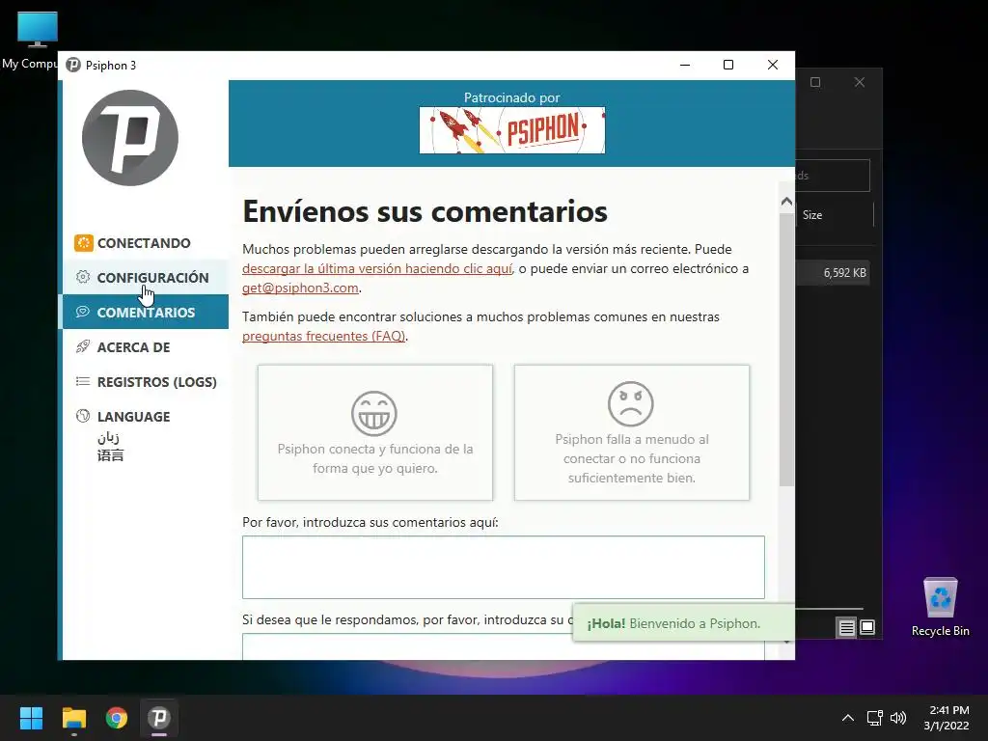Click the Acerca de rocket icon
The width and height of the screenshot is (988, 741).
pos(83,346)
